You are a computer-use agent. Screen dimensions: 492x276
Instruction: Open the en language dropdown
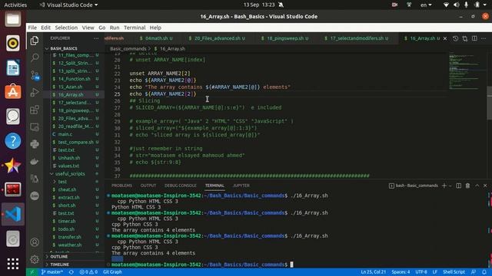pyautogui.click(x=426, y=5)
